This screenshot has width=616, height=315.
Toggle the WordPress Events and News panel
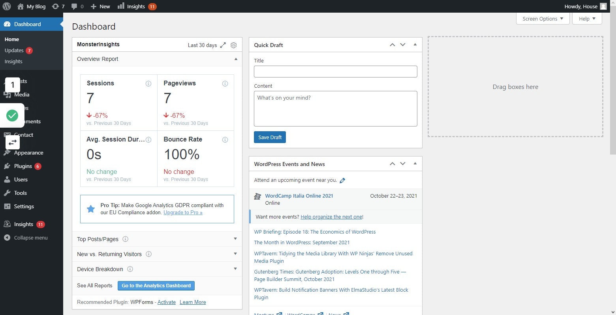point(415,164)
